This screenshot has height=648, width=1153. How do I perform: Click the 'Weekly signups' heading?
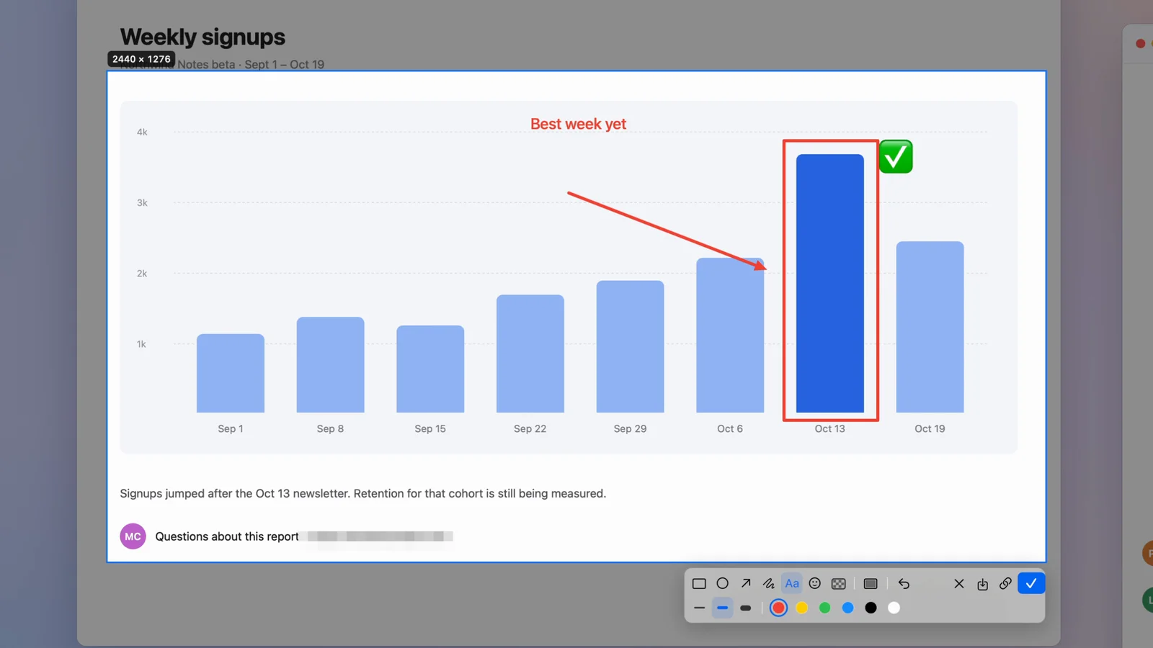point(202,37)
